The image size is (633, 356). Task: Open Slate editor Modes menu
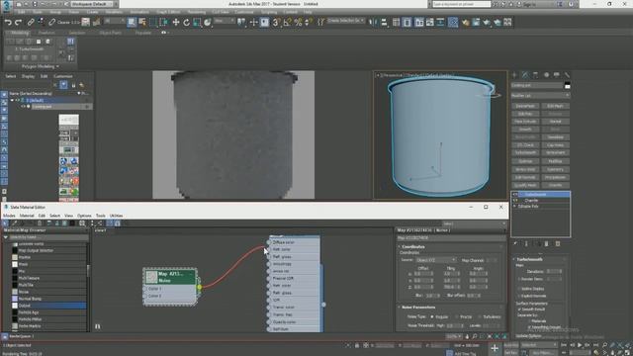9,216
